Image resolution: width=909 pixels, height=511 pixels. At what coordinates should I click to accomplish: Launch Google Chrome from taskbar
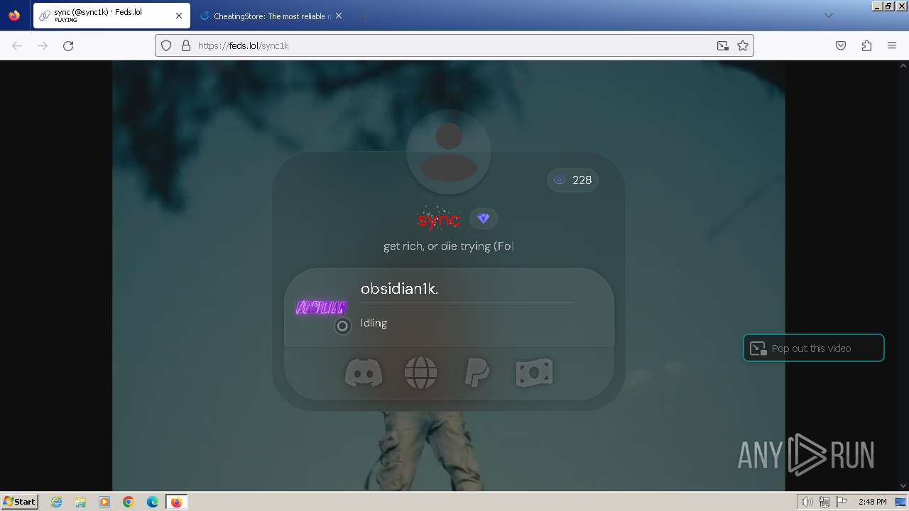pos(129,502)
